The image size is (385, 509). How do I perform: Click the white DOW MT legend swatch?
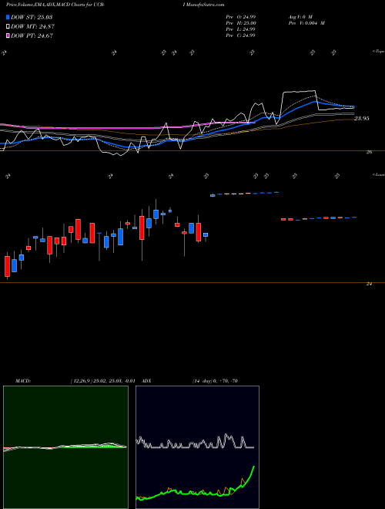point(8,27)
